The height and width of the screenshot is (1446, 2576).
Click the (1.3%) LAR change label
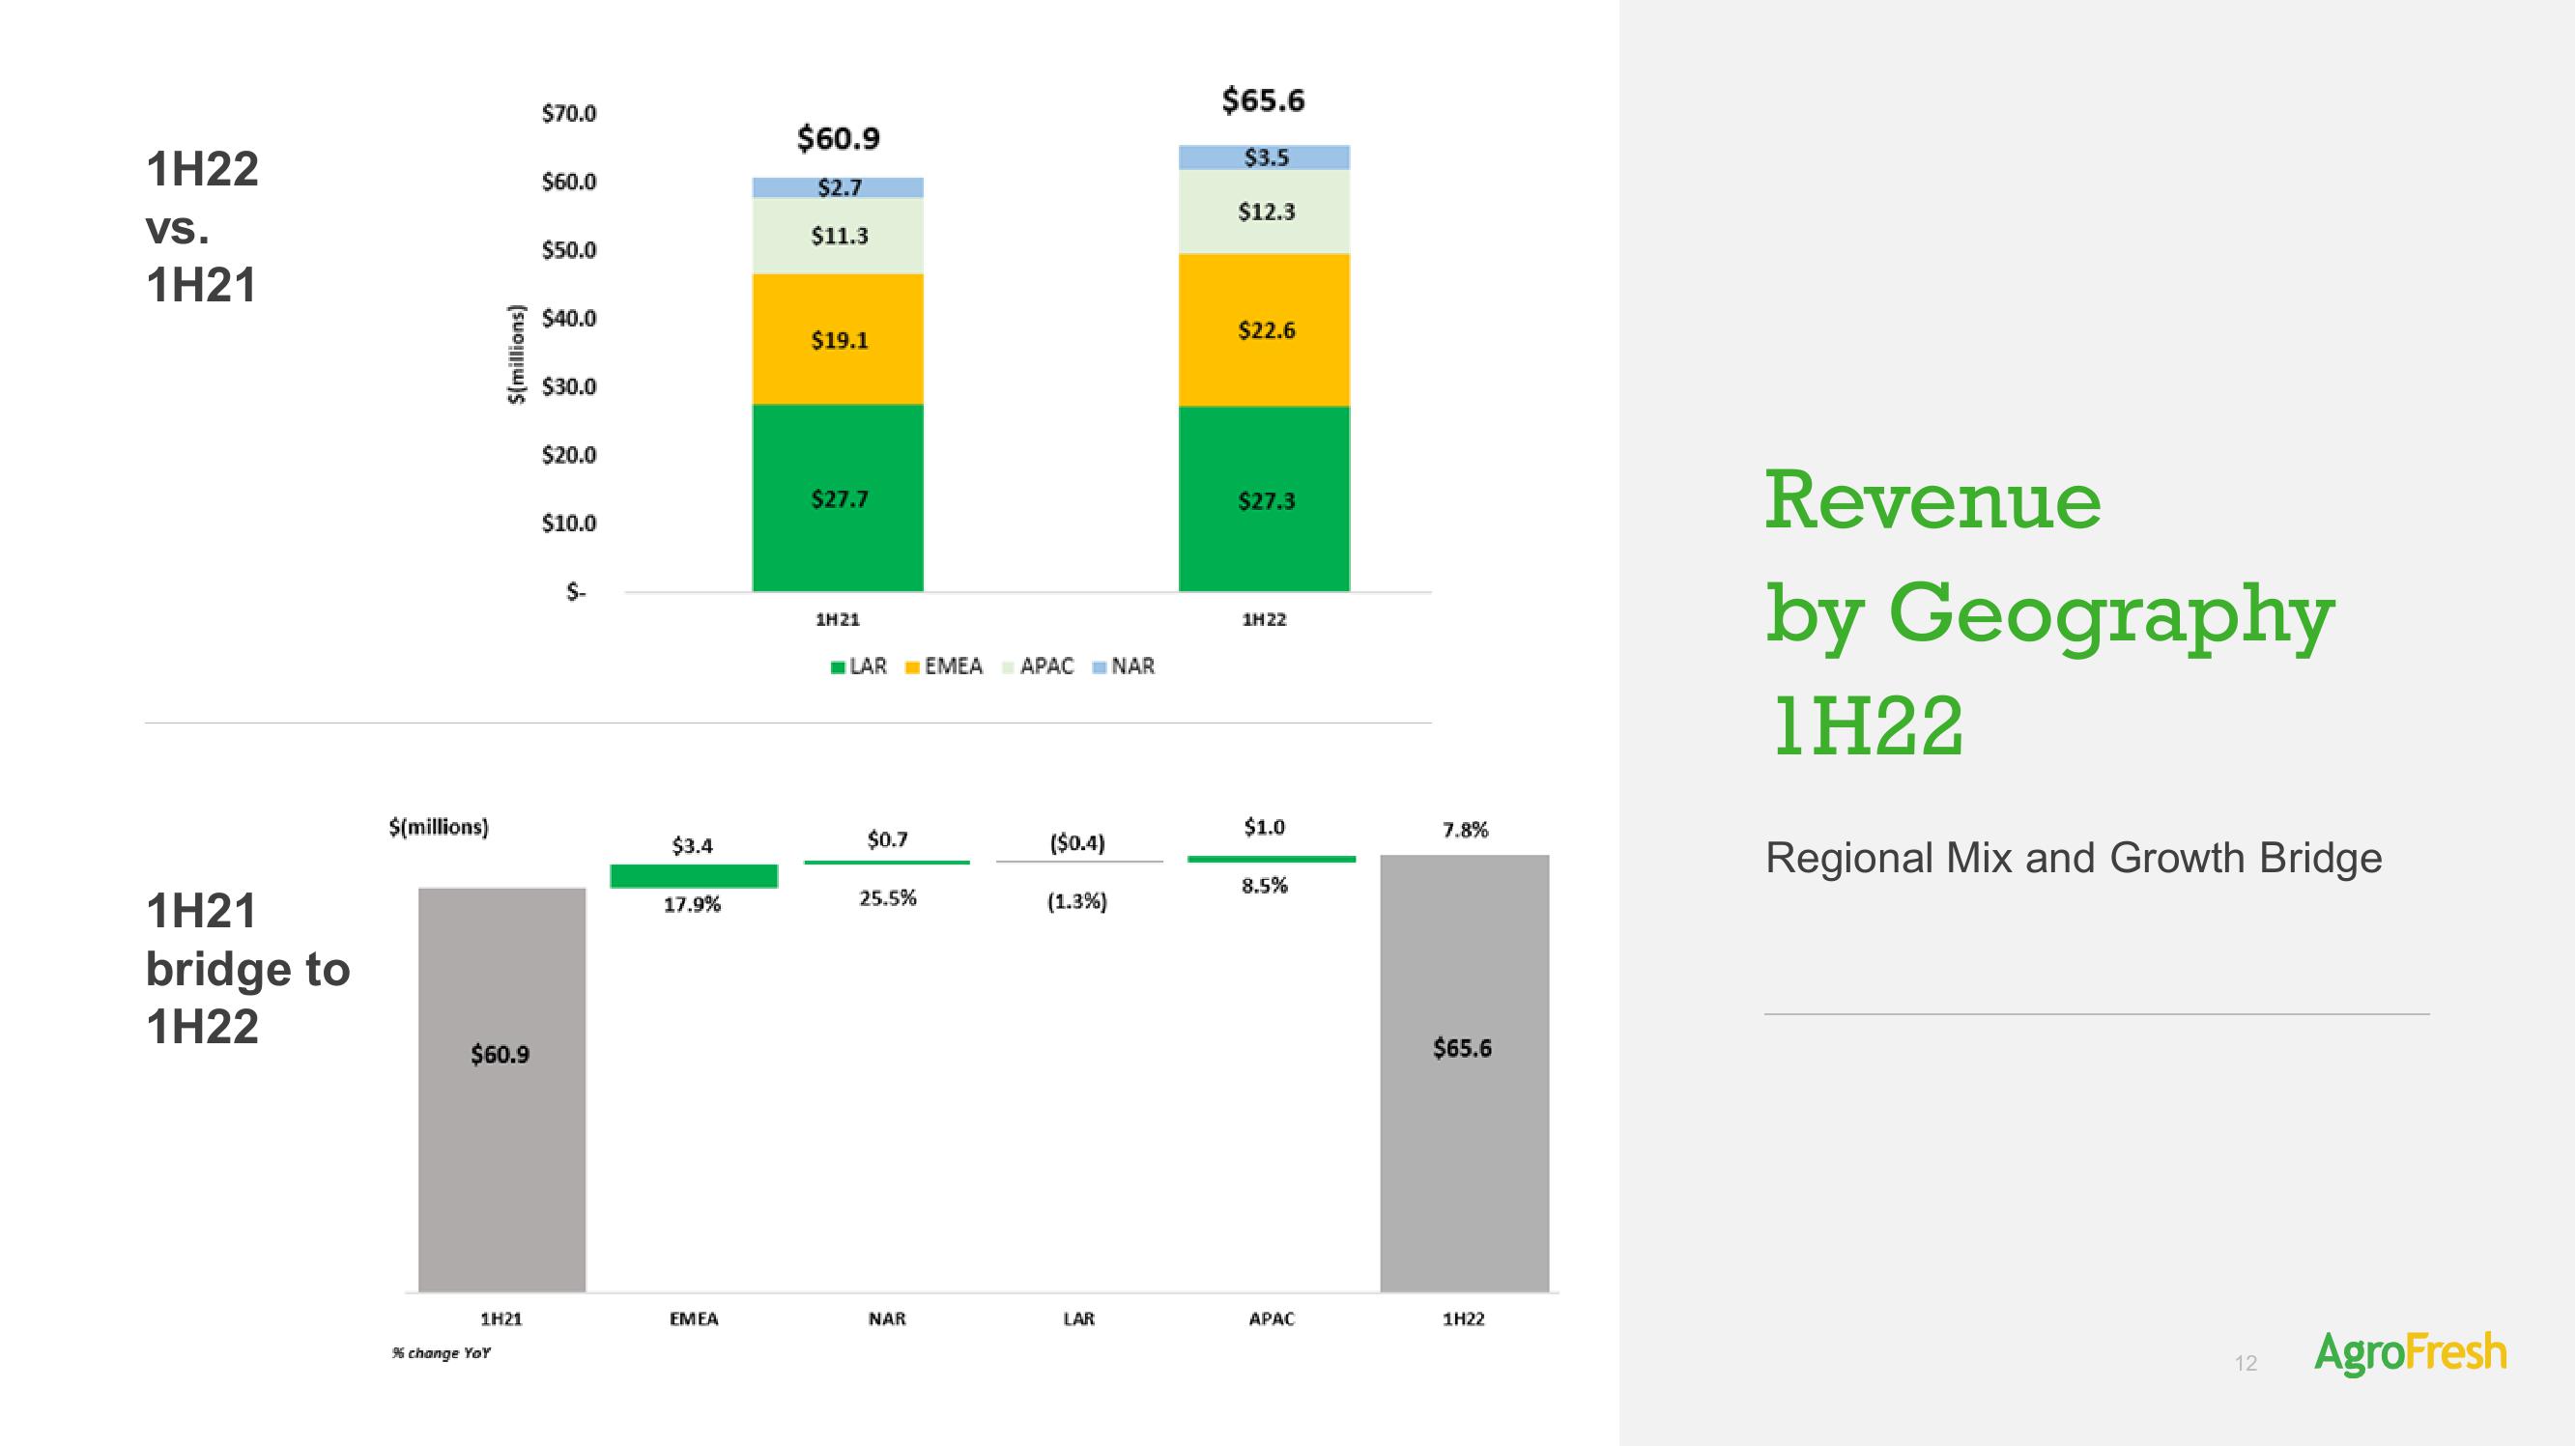click(1077, 901)
